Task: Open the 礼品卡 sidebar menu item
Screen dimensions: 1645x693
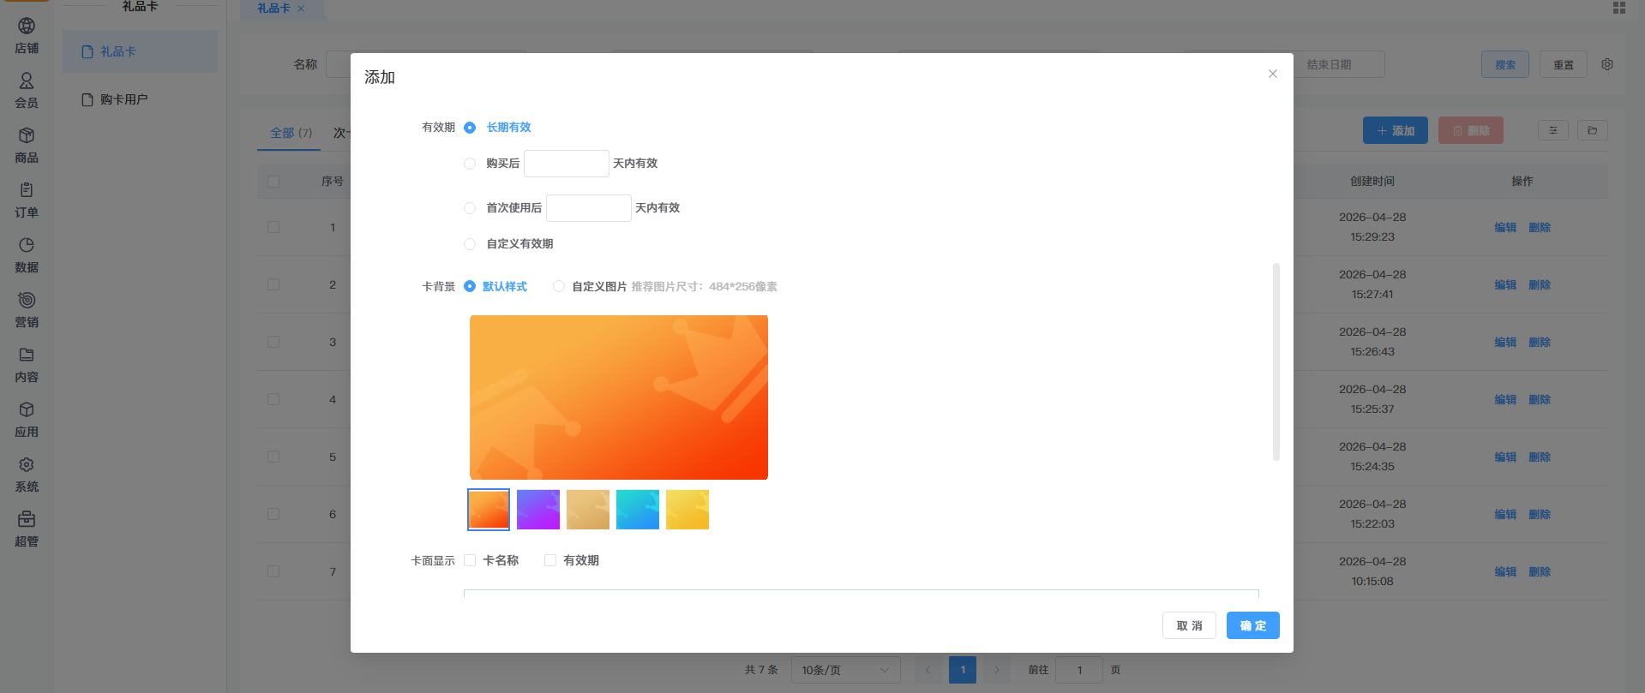Action: point(140,51)
